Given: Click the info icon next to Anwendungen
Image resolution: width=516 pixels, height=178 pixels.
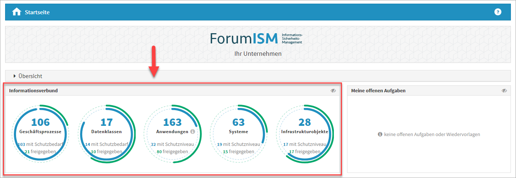Looking at the screenshot, I should pos(193,131).
